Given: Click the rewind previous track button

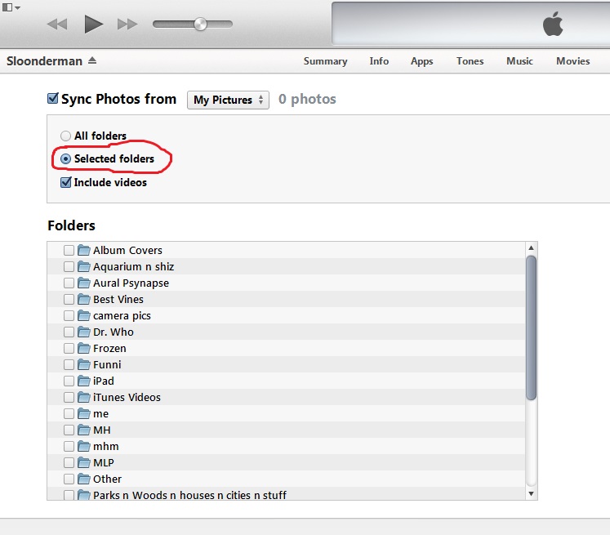Looking at the screenshot, I should point(57,25).
